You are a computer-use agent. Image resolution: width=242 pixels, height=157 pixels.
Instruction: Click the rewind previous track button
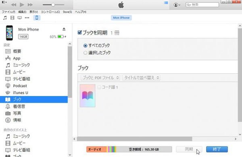pyautogui.click(x=14, y=5)
